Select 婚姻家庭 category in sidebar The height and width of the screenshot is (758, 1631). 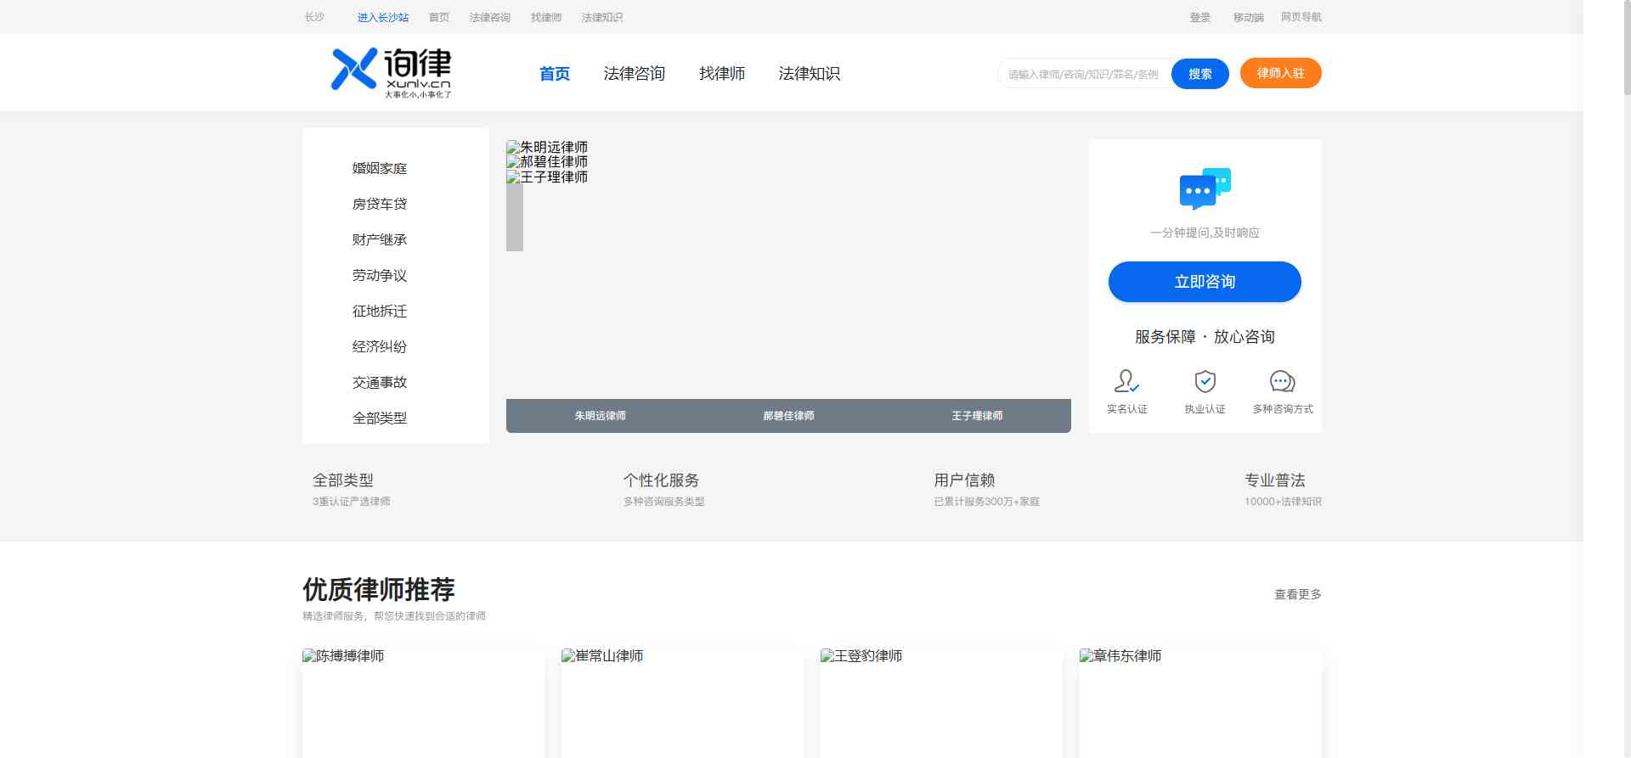380,168
